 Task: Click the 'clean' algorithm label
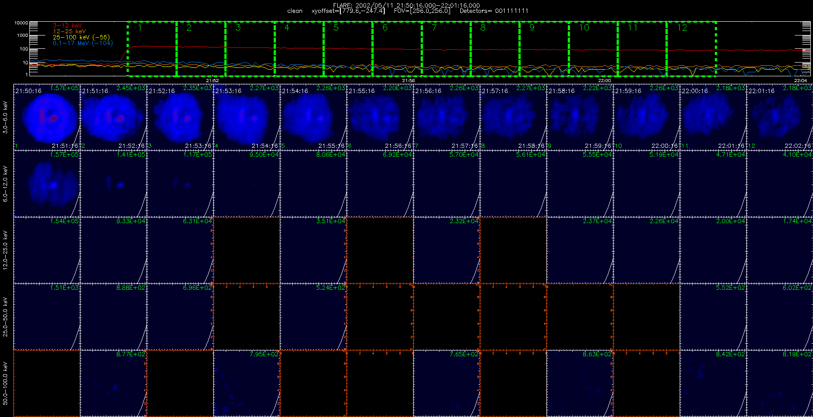(x=295, y=11)
